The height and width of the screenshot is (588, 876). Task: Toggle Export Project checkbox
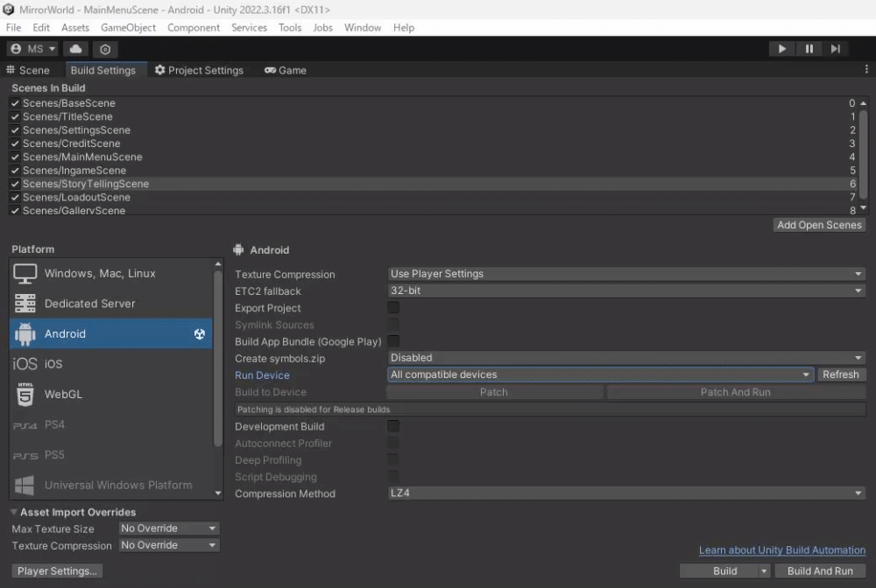point(393,308)
